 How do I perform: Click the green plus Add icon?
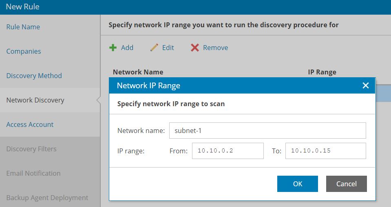113,48
